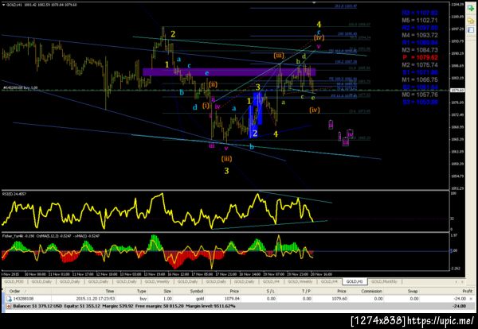This screenshot has height=329, width=478.
Task: Click the buy type cell of the order
Action: click(143, 299)
